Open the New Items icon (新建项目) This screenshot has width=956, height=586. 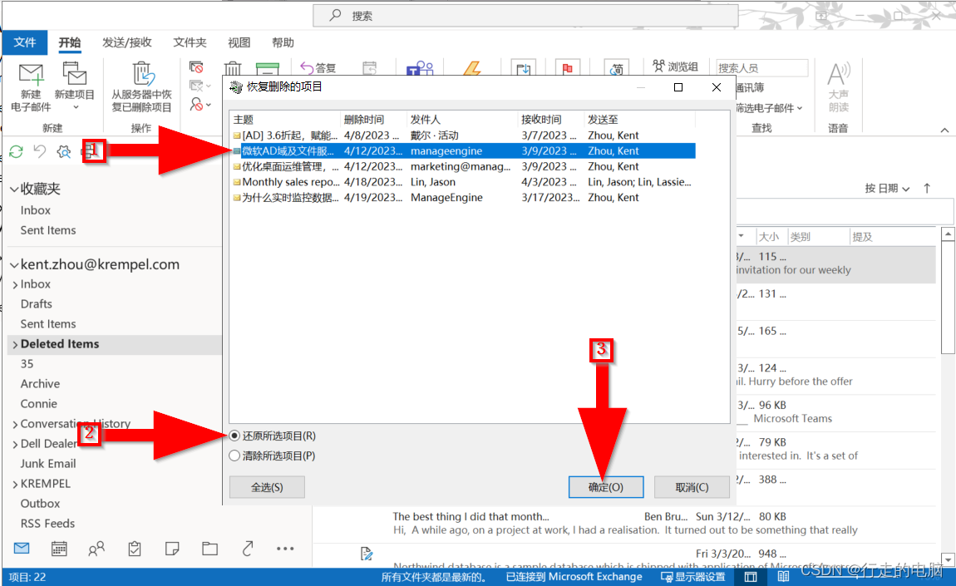click(74, 86)
